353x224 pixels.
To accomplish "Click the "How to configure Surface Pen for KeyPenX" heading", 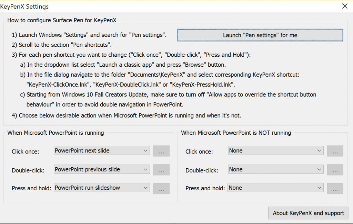I will pyautogui.click(x=62, y=20).
